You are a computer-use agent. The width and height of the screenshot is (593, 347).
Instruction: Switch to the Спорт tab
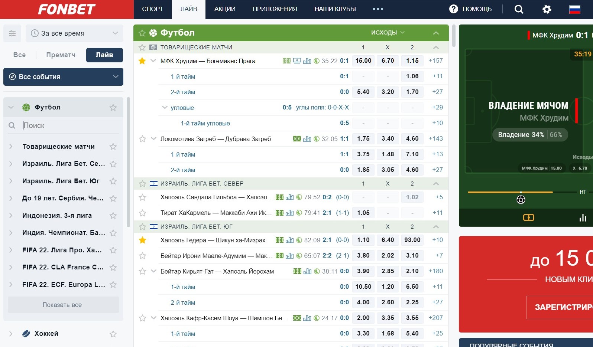pyautogui.click(x=153, y=9)
